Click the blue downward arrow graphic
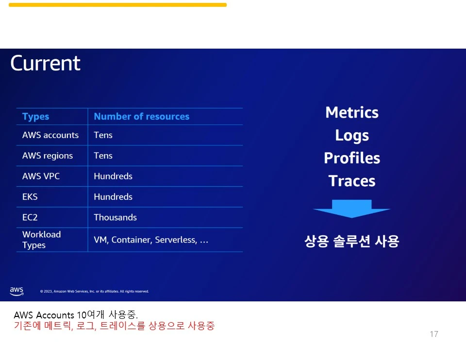Image resolution: width=466 pixels, height=350 pixels. coord(351,209)
